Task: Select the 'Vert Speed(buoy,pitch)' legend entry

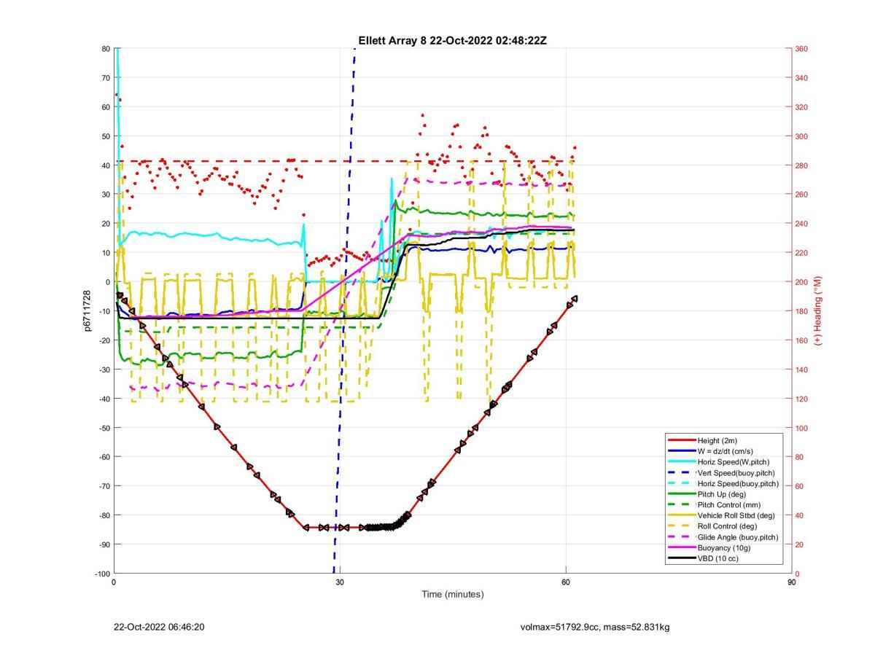Action: pyautogui.click(x=737, y=473)
